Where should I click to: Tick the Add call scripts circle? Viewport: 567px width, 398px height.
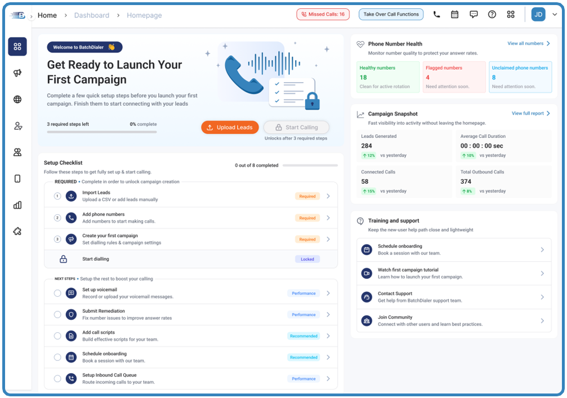point(57,336)
